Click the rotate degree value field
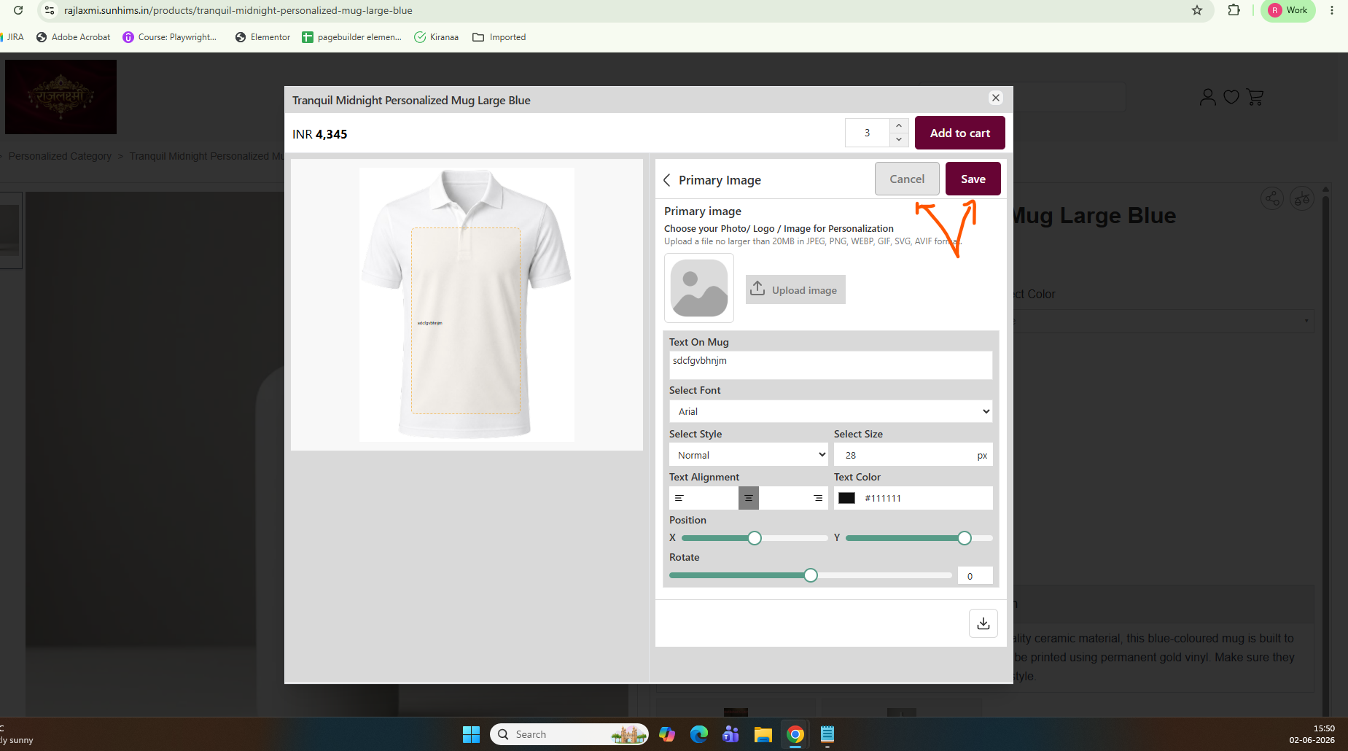The image size is (1348, 751). (975, 575)
